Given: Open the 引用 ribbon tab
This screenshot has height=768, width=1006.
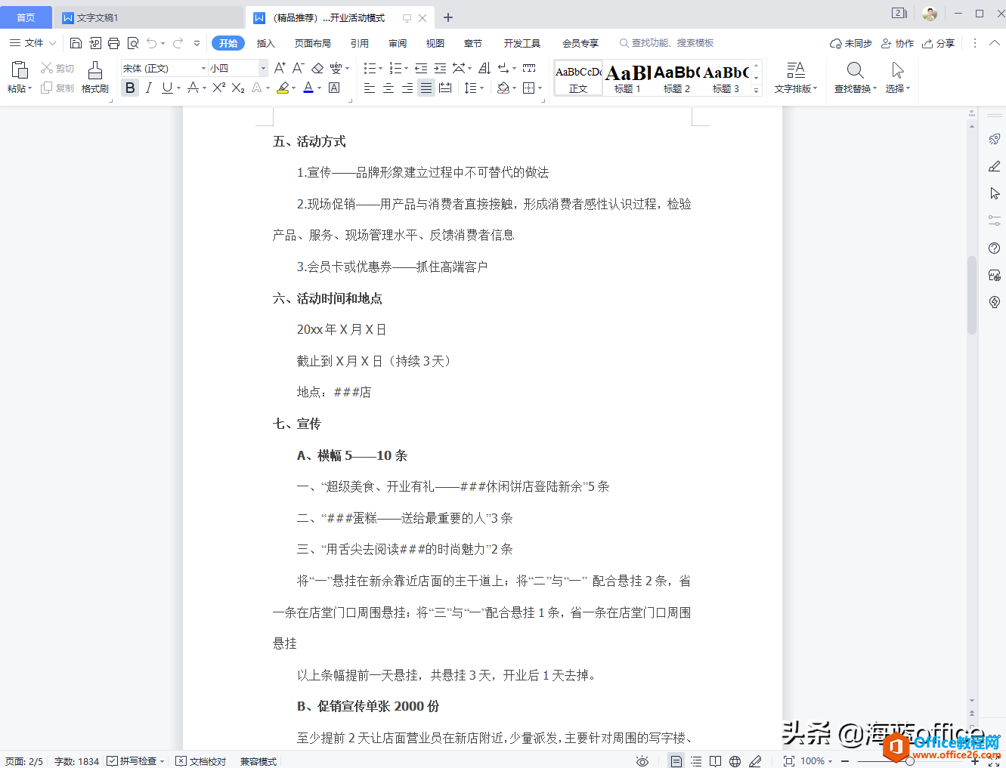Looking at the screenshot, I should 360,43.
